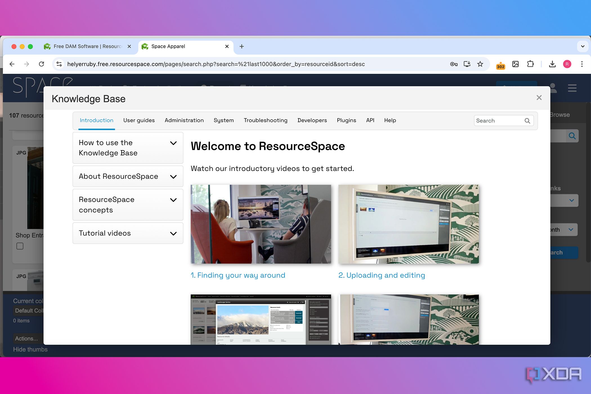
Task: Click the browser back arrow
Action: [12, 64]
